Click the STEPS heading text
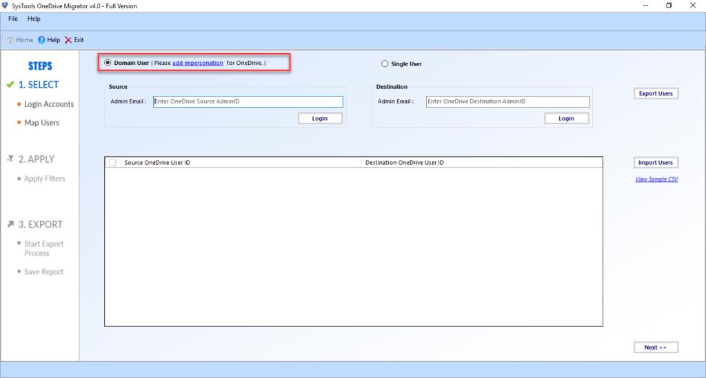706x378 pixels. (x=40, y=66)
